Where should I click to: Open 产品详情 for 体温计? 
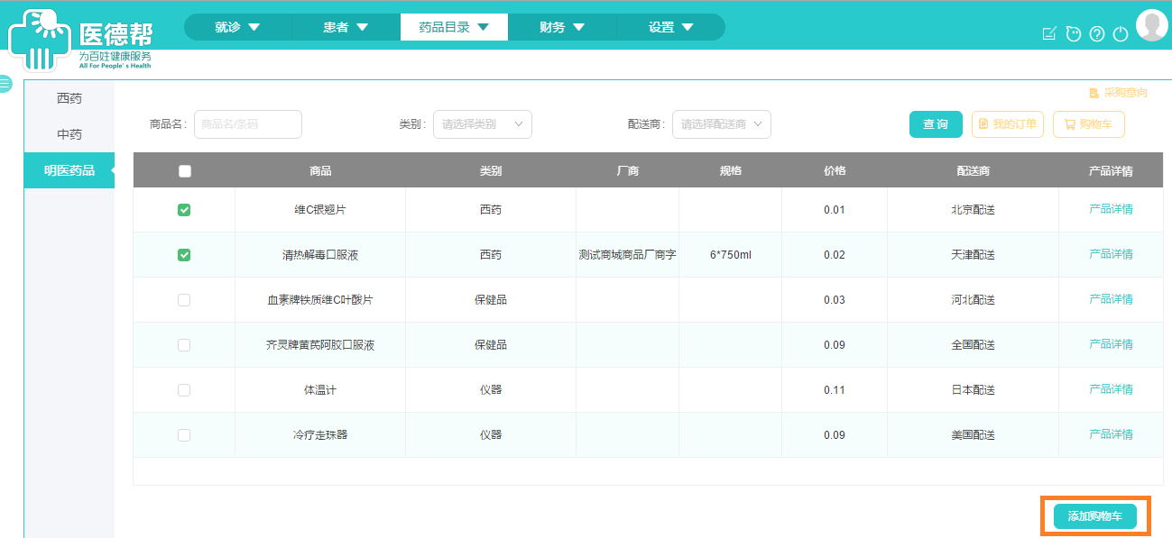click(1111, 389)
